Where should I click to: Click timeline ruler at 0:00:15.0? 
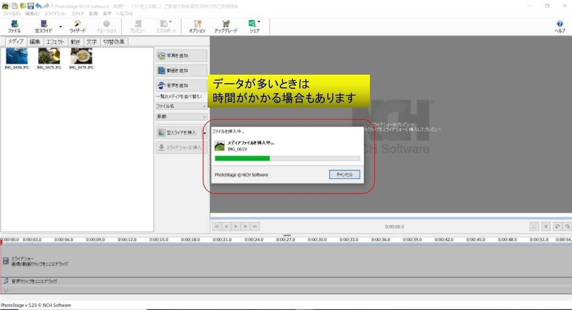coord(158,240)
